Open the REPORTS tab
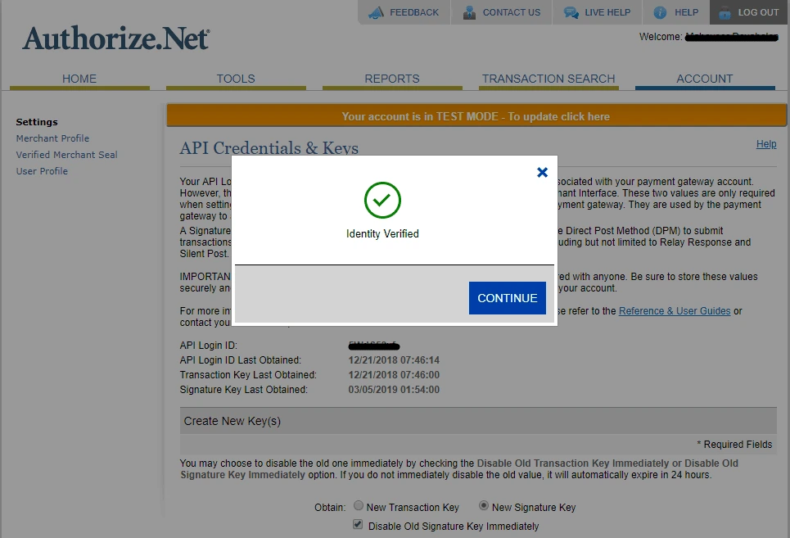 tap(392, 79)
